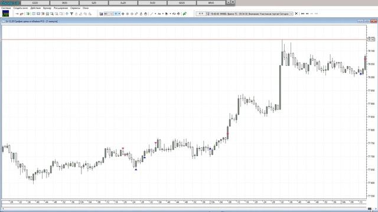Viewport: 378px width, 212px height.
Task: Switch to the SRZ0 tab
Action: point(64,3)
